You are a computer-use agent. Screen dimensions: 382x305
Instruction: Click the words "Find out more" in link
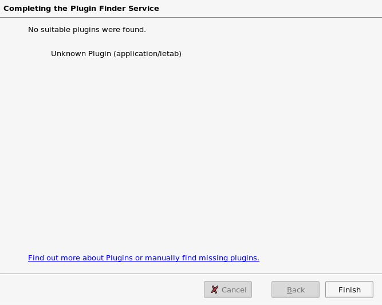[x=53, y=258]
